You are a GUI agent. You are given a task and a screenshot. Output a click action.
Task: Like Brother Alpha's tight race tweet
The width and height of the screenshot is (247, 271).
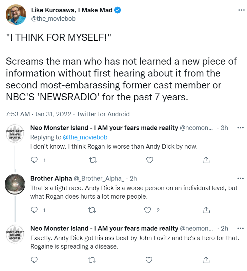tap(147, 210)
